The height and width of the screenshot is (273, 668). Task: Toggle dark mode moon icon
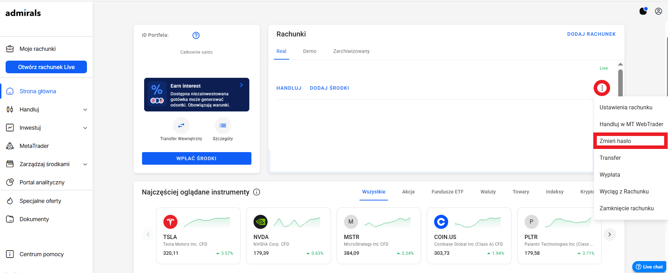tap(643, 11)
